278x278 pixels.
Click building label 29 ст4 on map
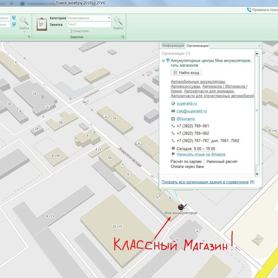pyautogui.click(x=272, y=131)
